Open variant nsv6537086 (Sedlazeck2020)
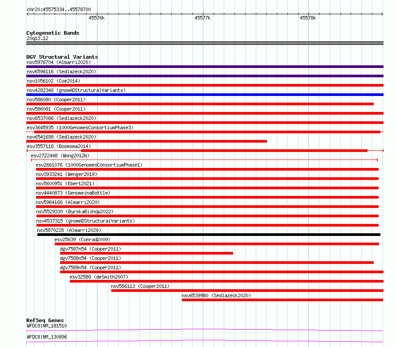The image size is (396, 347). (x=61, y=118)
